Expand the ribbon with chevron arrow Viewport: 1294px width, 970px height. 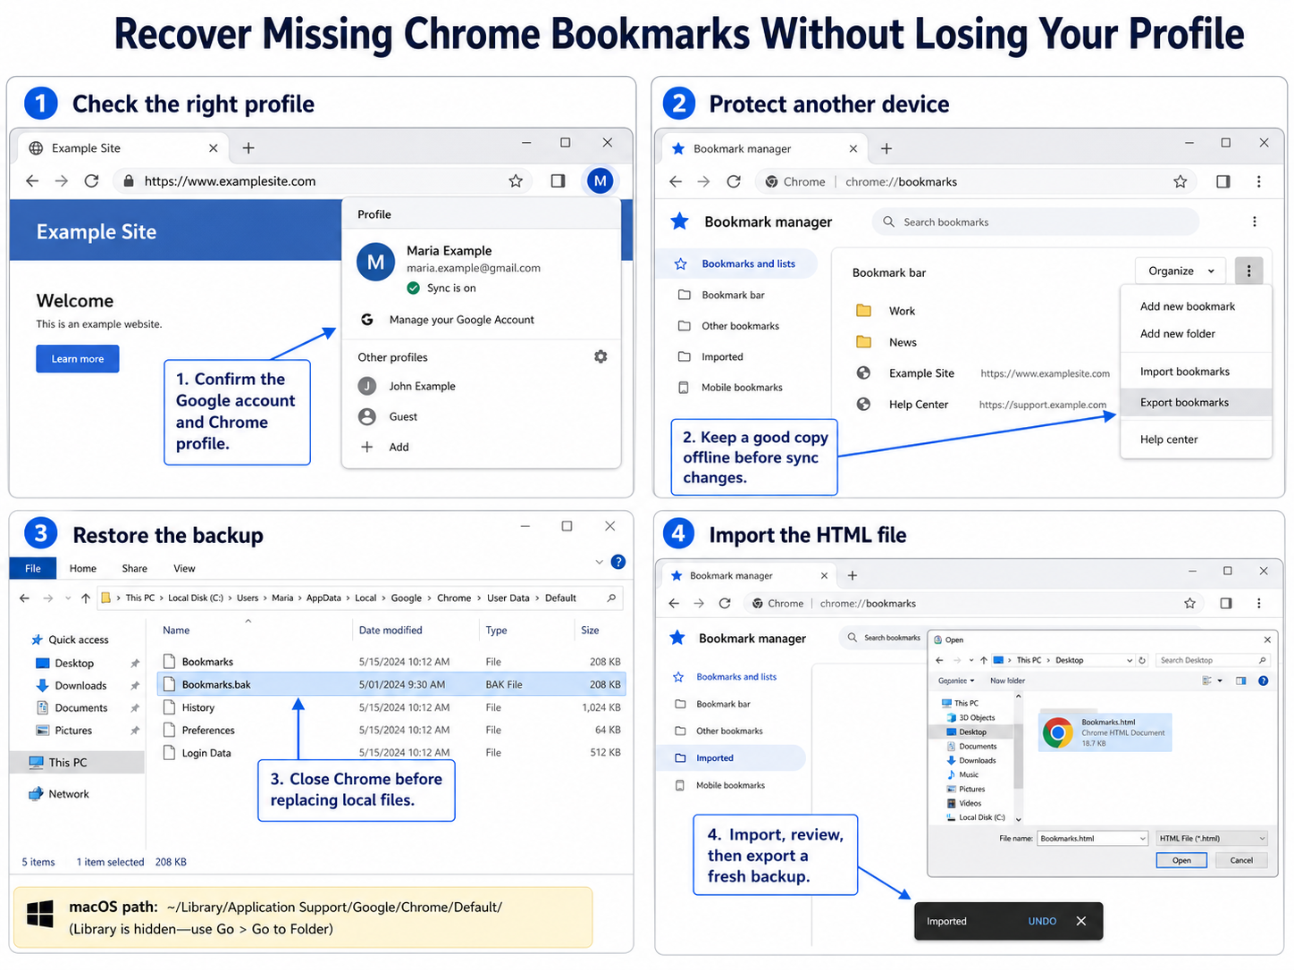[x=599, y=562]
